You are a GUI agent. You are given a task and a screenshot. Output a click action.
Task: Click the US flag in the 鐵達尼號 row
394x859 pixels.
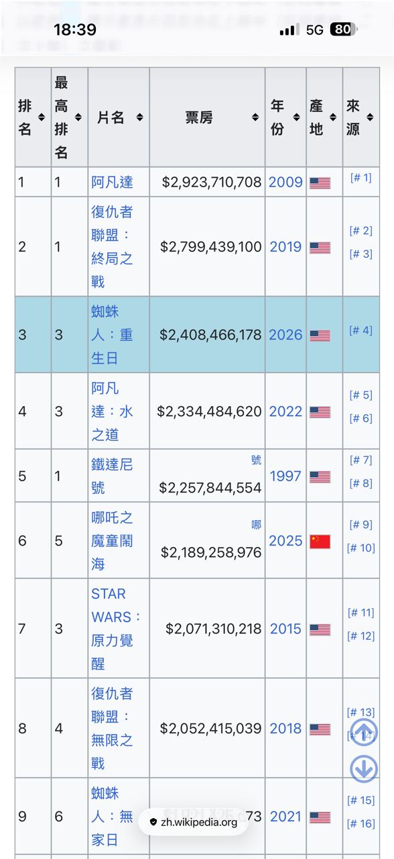320,476
